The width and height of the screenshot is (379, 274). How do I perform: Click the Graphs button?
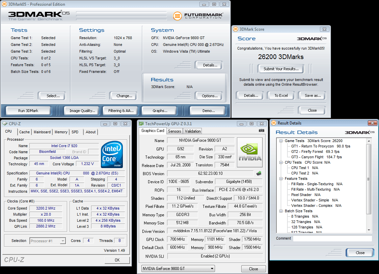[x=160, y=111]
